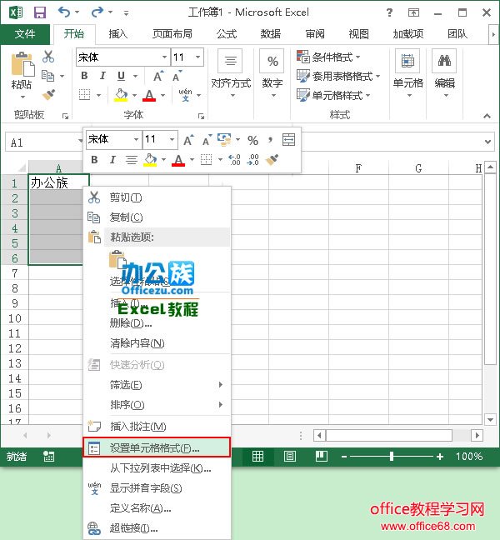Apply comma style from mini toolbar
This screenshot has width=500, height=540.
[270, 140]
